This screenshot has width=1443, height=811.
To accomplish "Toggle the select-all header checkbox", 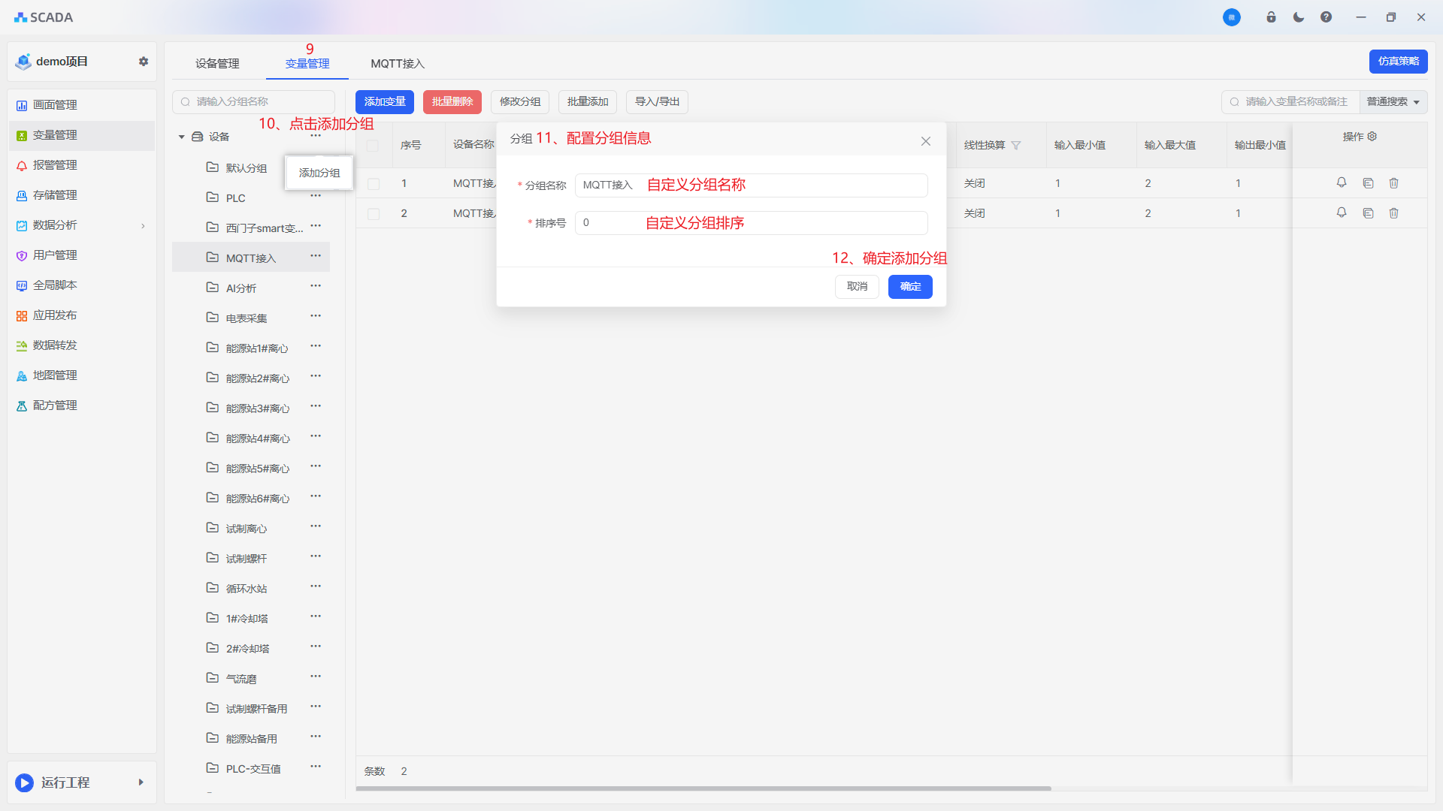I will (x=373, y=146).
